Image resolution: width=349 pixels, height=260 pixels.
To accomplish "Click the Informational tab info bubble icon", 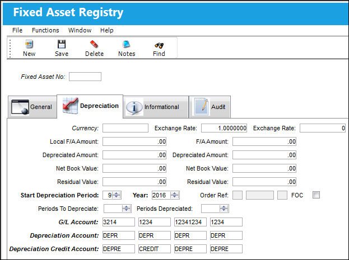I will [134, 107].
